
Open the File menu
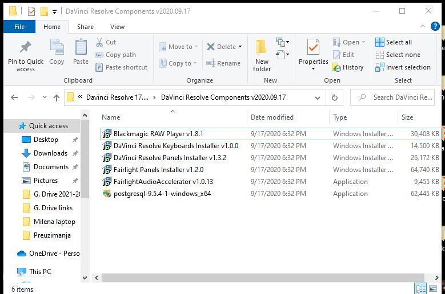point(19,27)
